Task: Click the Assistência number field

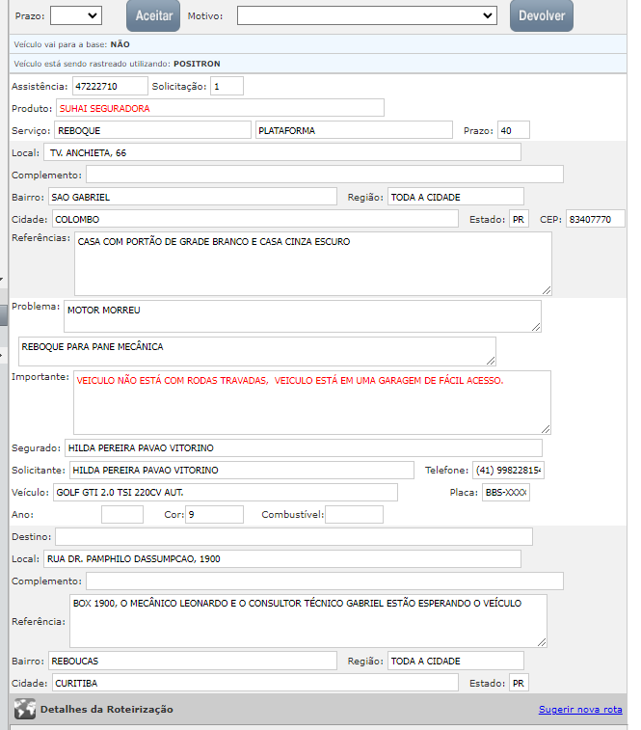Action: point(109,87)
